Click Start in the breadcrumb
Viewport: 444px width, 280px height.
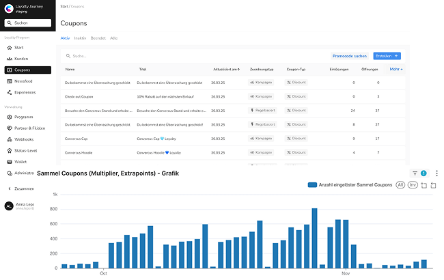64,6
